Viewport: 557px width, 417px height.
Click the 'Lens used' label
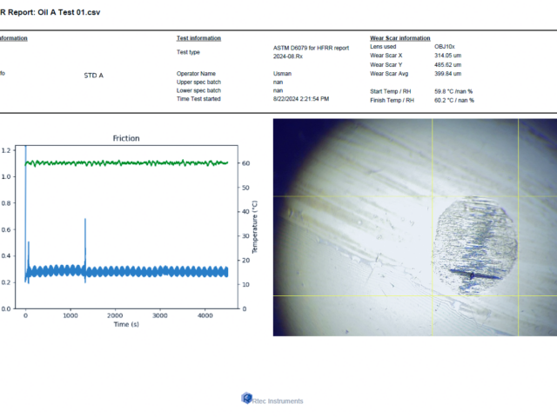pyautogui.click(x=383, y=47)
